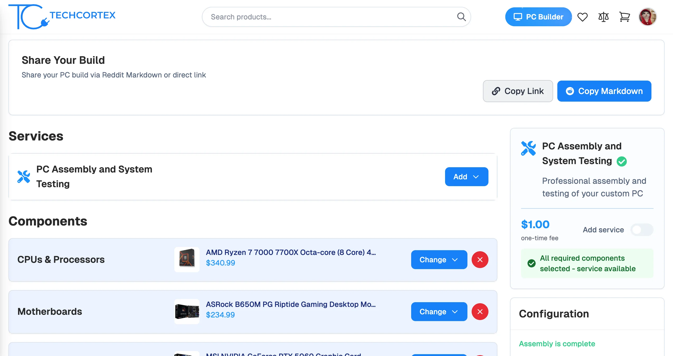
Task: Expand the Change dropdown for Motherboards
Action: click(439, 312)
